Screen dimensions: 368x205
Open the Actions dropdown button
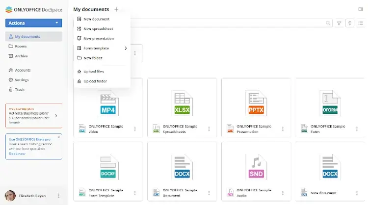[x=33, y=23]
